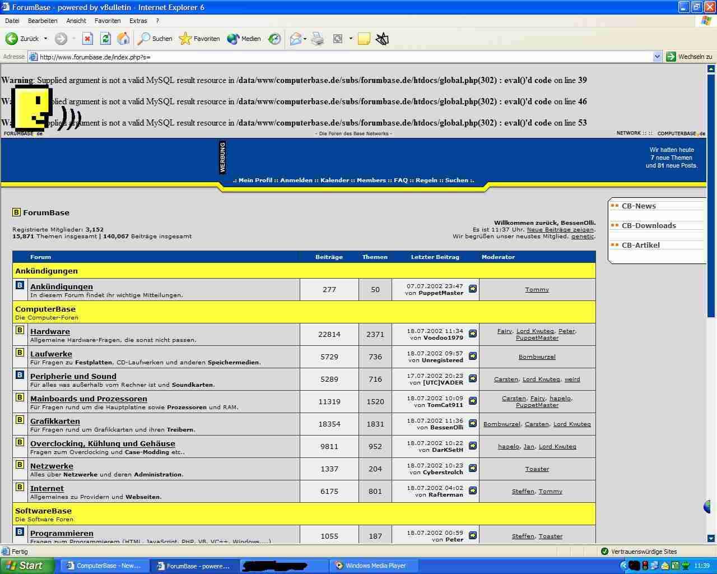Open the Favoriten menu in menu bar

coord(108,21)
